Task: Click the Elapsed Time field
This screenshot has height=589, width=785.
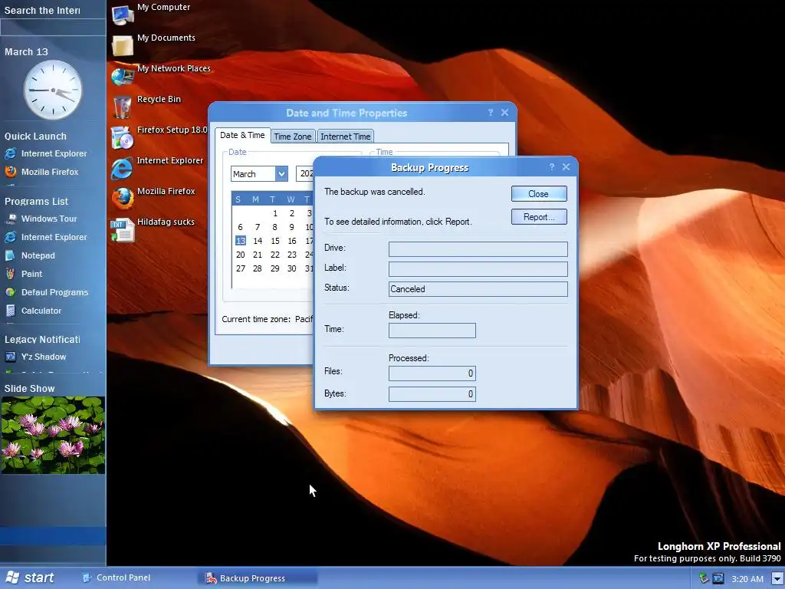Action: click(432, 331)
